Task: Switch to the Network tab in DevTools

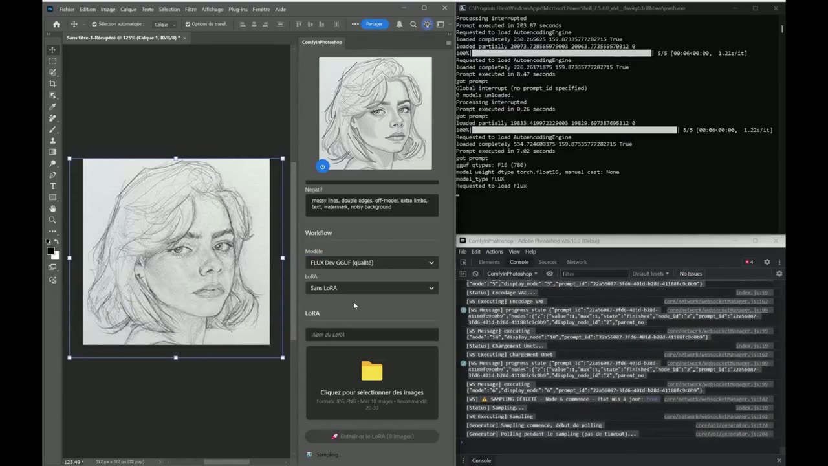Action: click(577, 262)
